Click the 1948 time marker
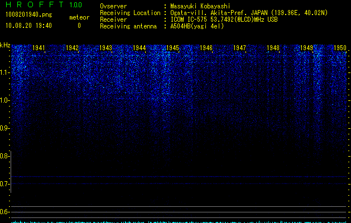Viewport: 351px width, 223px height. pyautogui.click(x=273, y=48)
